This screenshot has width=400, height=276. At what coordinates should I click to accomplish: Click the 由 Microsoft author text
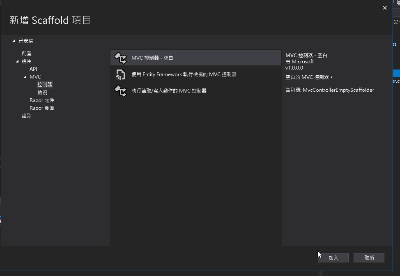coord(299,62)
